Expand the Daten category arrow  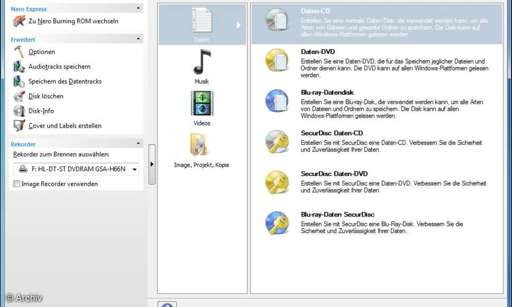click(239, 25)
